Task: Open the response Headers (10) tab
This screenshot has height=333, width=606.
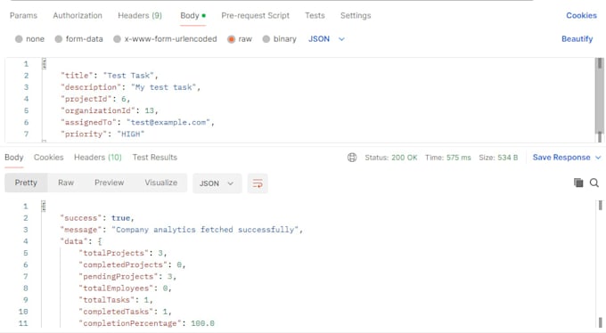Action: pos(98,158)
